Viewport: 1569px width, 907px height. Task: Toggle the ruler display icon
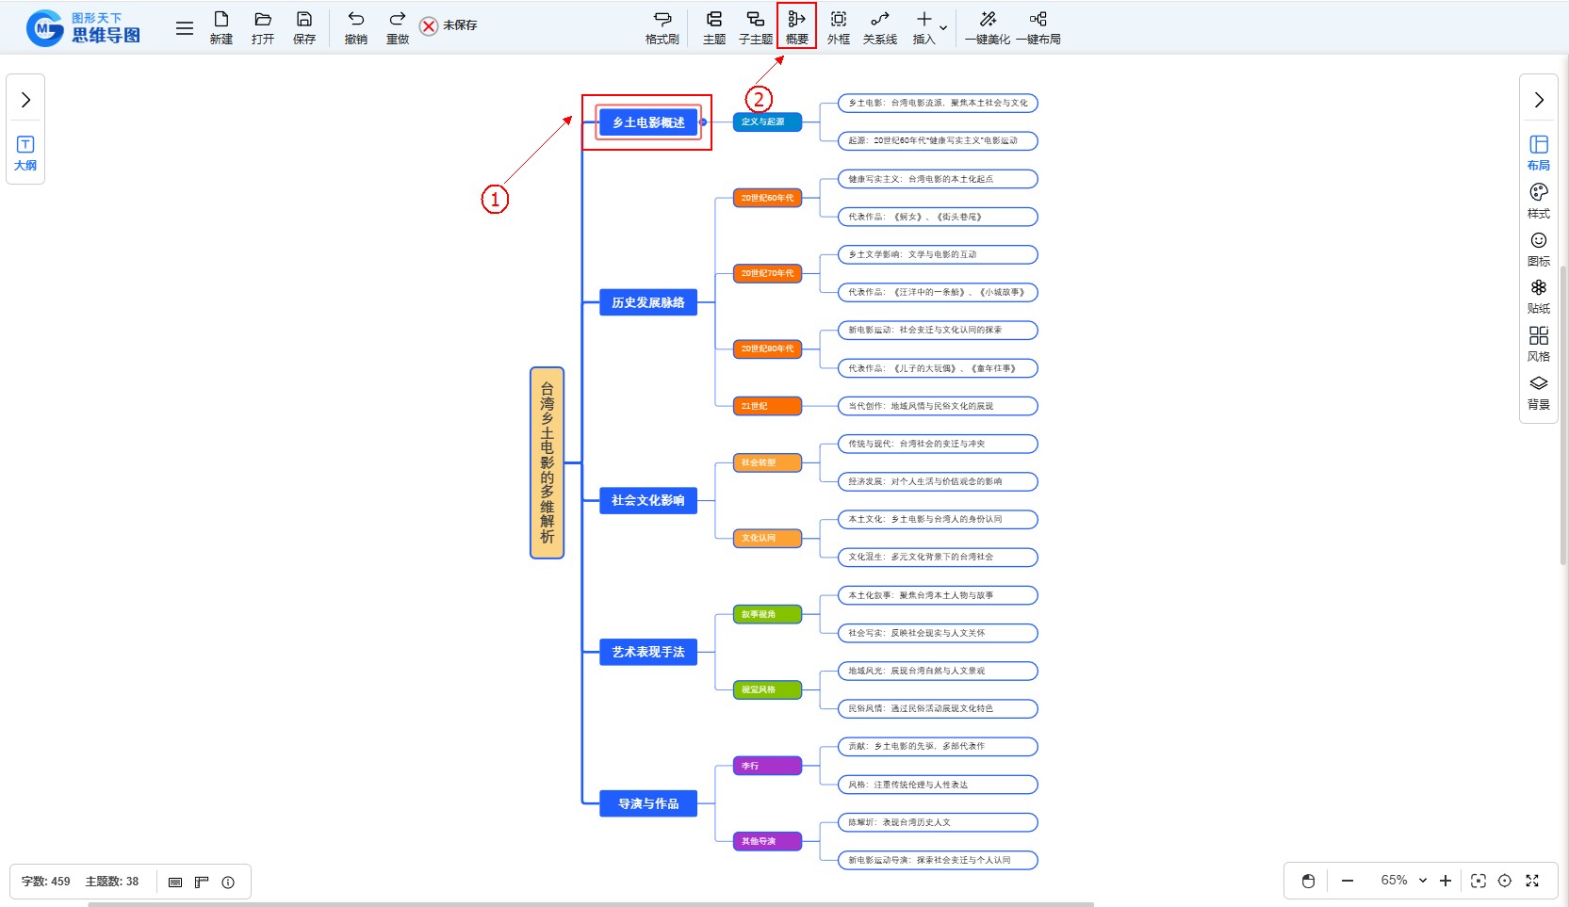pos(202,883)
